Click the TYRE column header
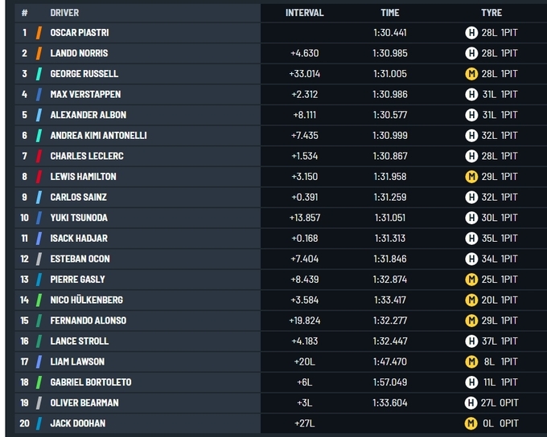Viewport: 547px width, 437px height. [x=491, y=13]
